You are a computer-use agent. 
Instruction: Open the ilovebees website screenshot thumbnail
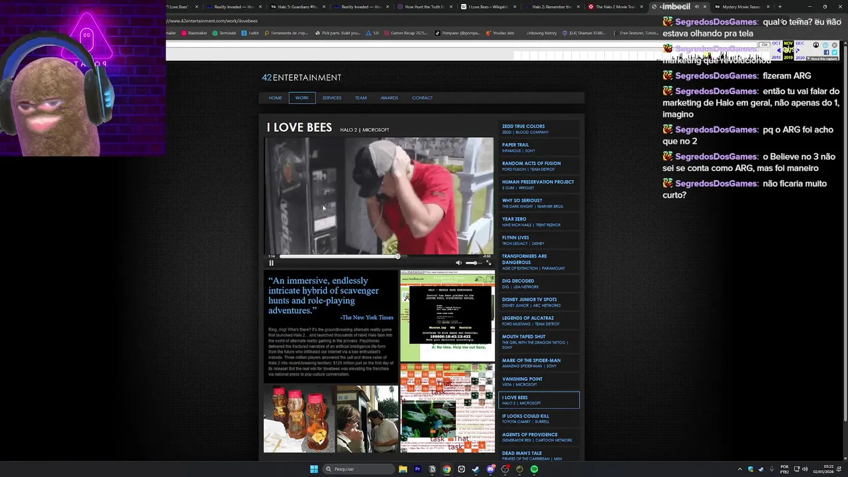pyautogui.click(x=447, y=316)
